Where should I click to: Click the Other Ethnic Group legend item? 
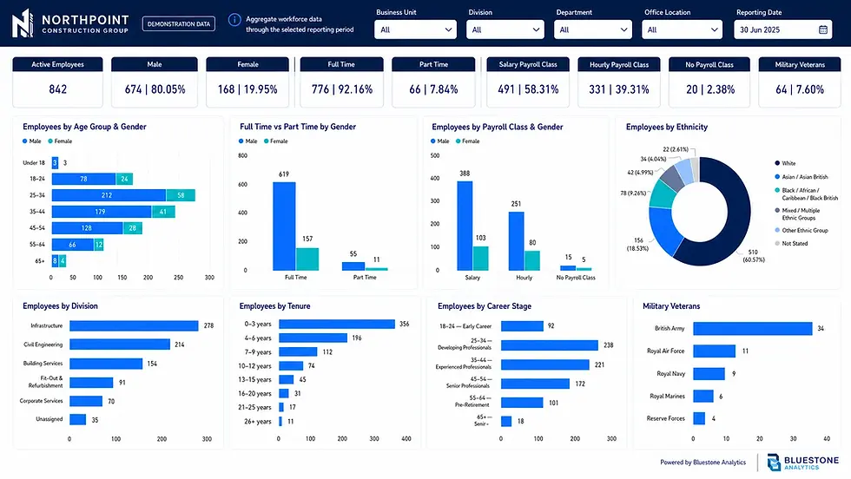pos(801,230)
